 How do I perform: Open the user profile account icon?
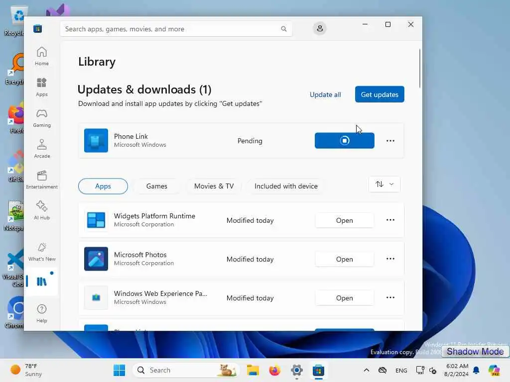(320, 28)
